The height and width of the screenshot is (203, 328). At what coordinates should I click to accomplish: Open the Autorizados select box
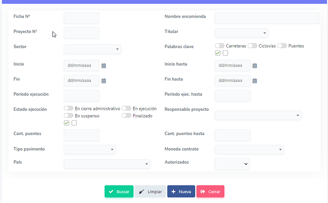pyautogui.click(x=232, y=164)
